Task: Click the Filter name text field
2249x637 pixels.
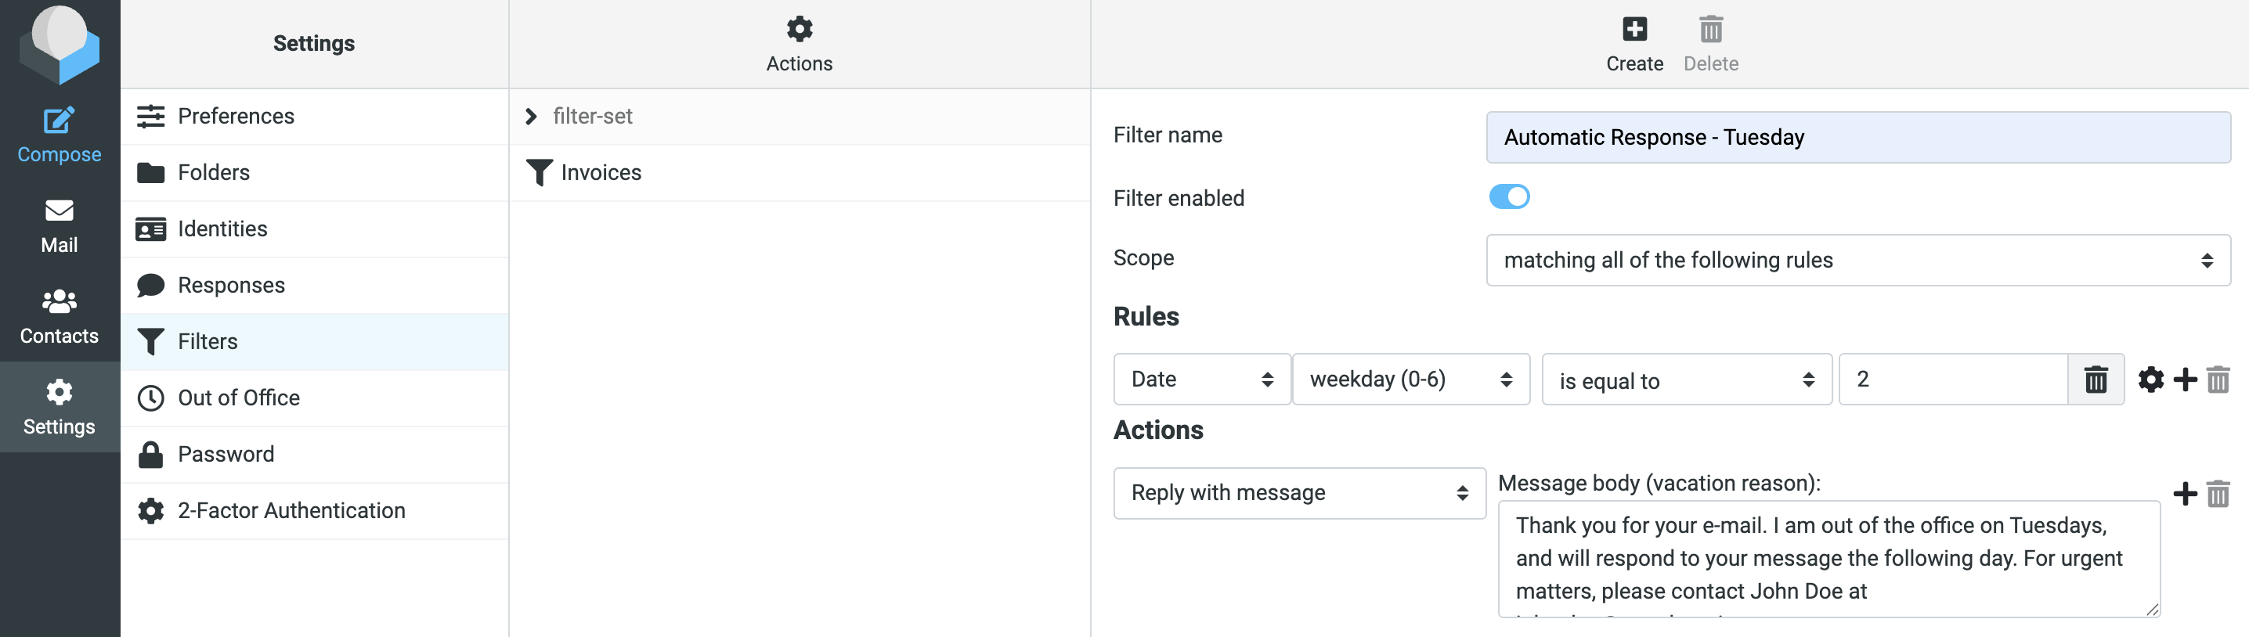Action: pyautogui.click(x=1857, y=137)
